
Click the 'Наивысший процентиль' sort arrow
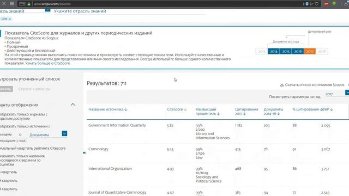tap(218, 114)
